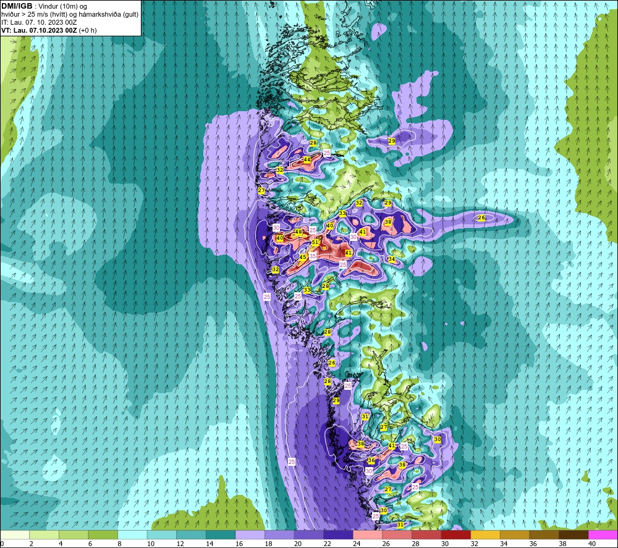Click the yellow gust label 44 on the map
The height and width of the screenshot is (548, 618).
click(x=307, y=159)
